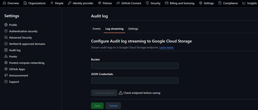
Task: Click the Hosted compute networking chip icon
Action: (x=6, y=63)
